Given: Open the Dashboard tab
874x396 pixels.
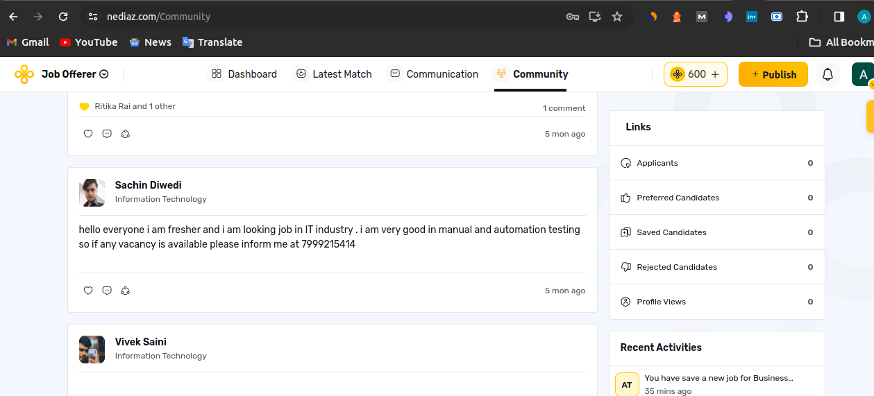Looking at the screenshot, I should [244, 74].
